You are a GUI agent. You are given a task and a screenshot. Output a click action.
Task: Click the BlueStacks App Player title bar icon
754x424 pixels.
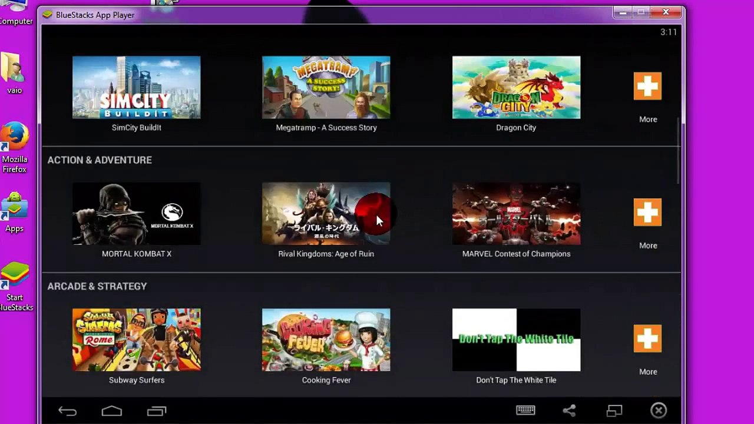tap(47, 15)
